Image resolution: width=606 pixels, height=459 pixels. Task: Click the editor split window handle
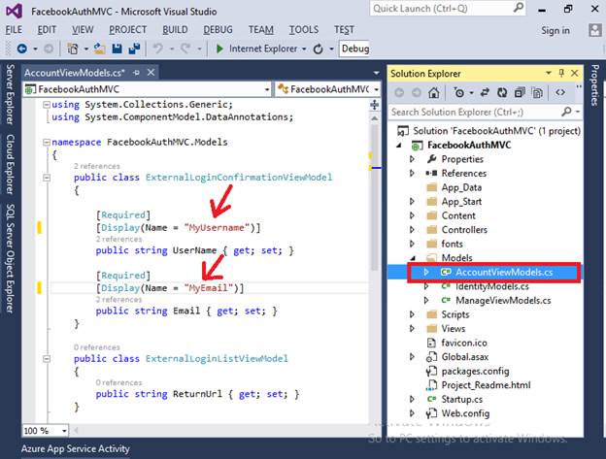pyautogui.click(x=374, y=105)
